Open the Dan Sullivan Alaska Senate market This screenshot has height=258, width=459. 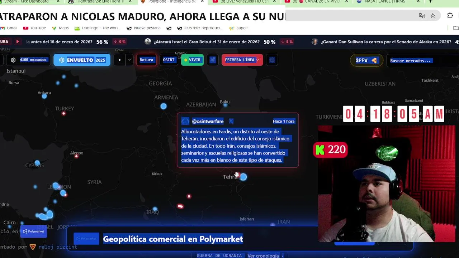point(385,42)
